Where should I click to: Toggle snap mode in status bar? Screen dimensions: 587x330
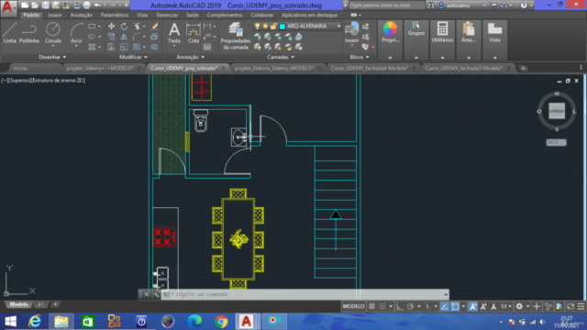coord(382,306)
